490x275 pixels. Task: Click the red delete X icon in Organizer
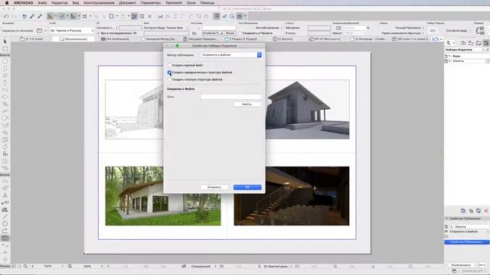coord(486,211)
